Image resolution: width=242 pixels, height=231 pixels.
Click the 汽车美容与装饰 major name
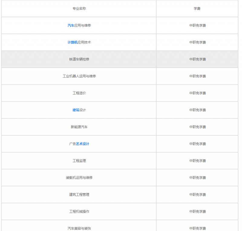pos(79,228)
